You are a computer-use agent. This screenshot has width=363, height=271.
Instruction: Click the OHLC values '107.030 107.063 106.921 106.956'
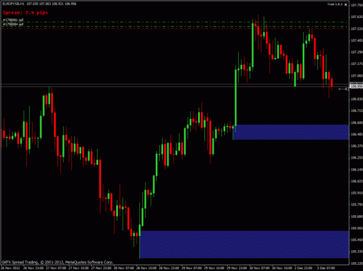(x=51, y=3)
